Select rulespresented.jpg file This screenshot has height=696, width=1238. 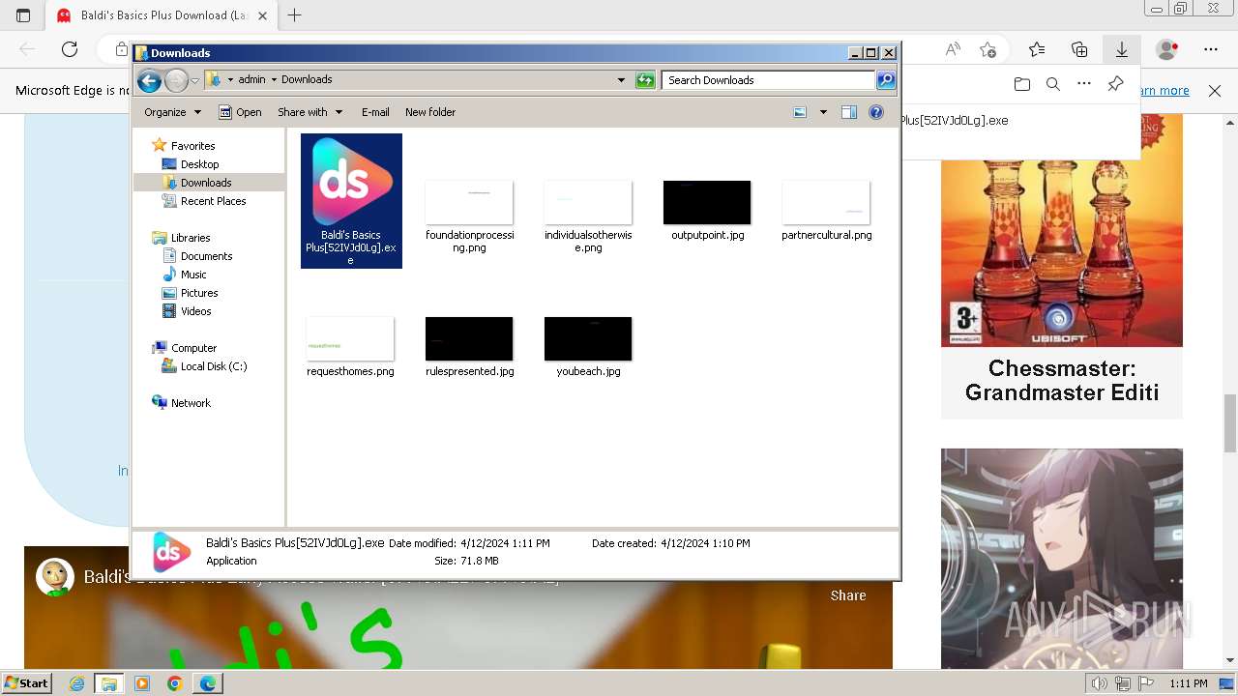point(469,346)
